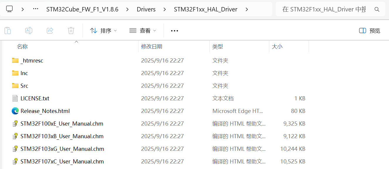Sort by 修改日期 column header
389x169 pixels.
(152, 46)
